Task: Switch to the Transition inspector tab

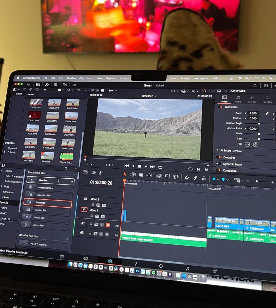Action: pos(267,100)
